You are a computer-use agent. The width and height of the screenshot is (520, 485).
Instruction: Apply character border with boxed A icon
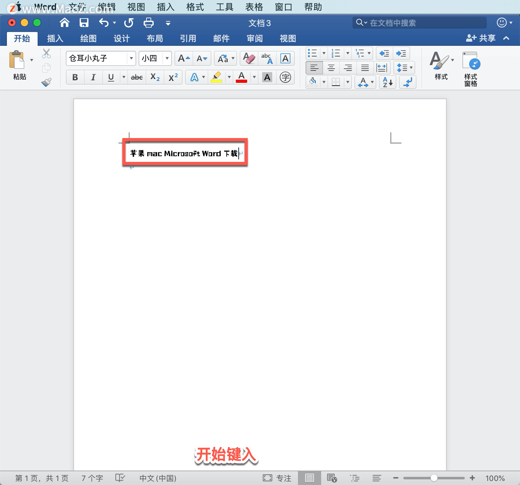tap(285, 58)
